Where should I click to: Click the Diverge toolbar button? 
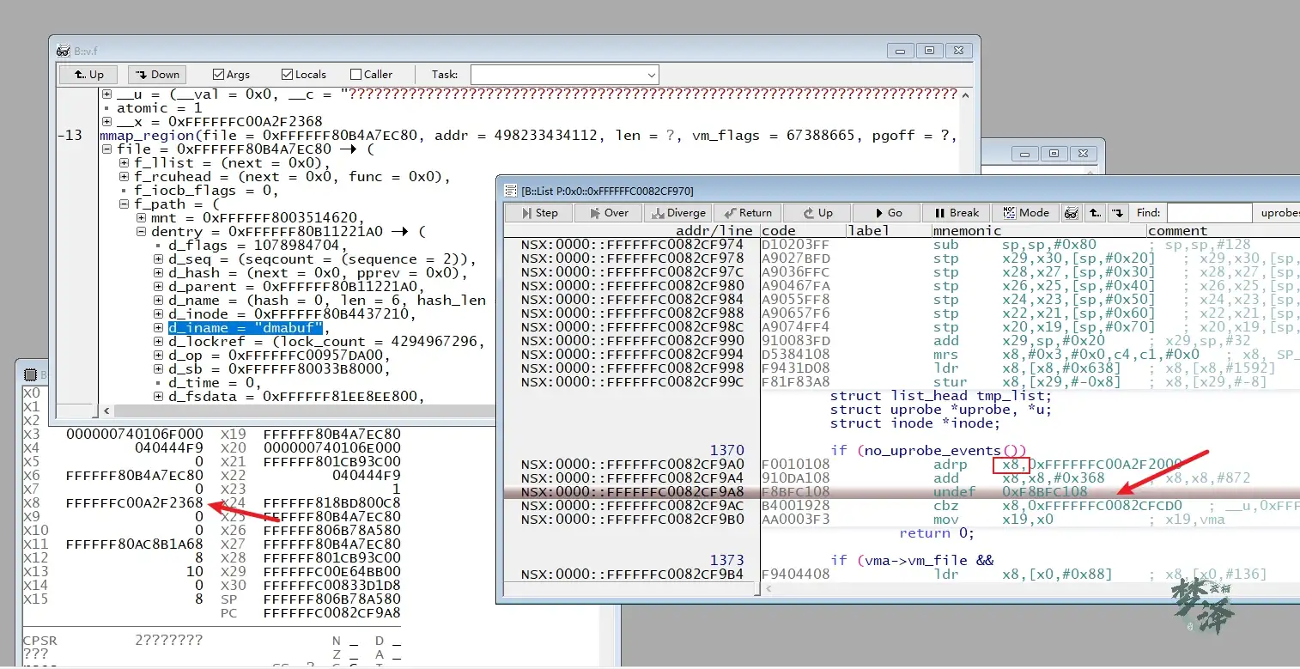tap(678, 213)
